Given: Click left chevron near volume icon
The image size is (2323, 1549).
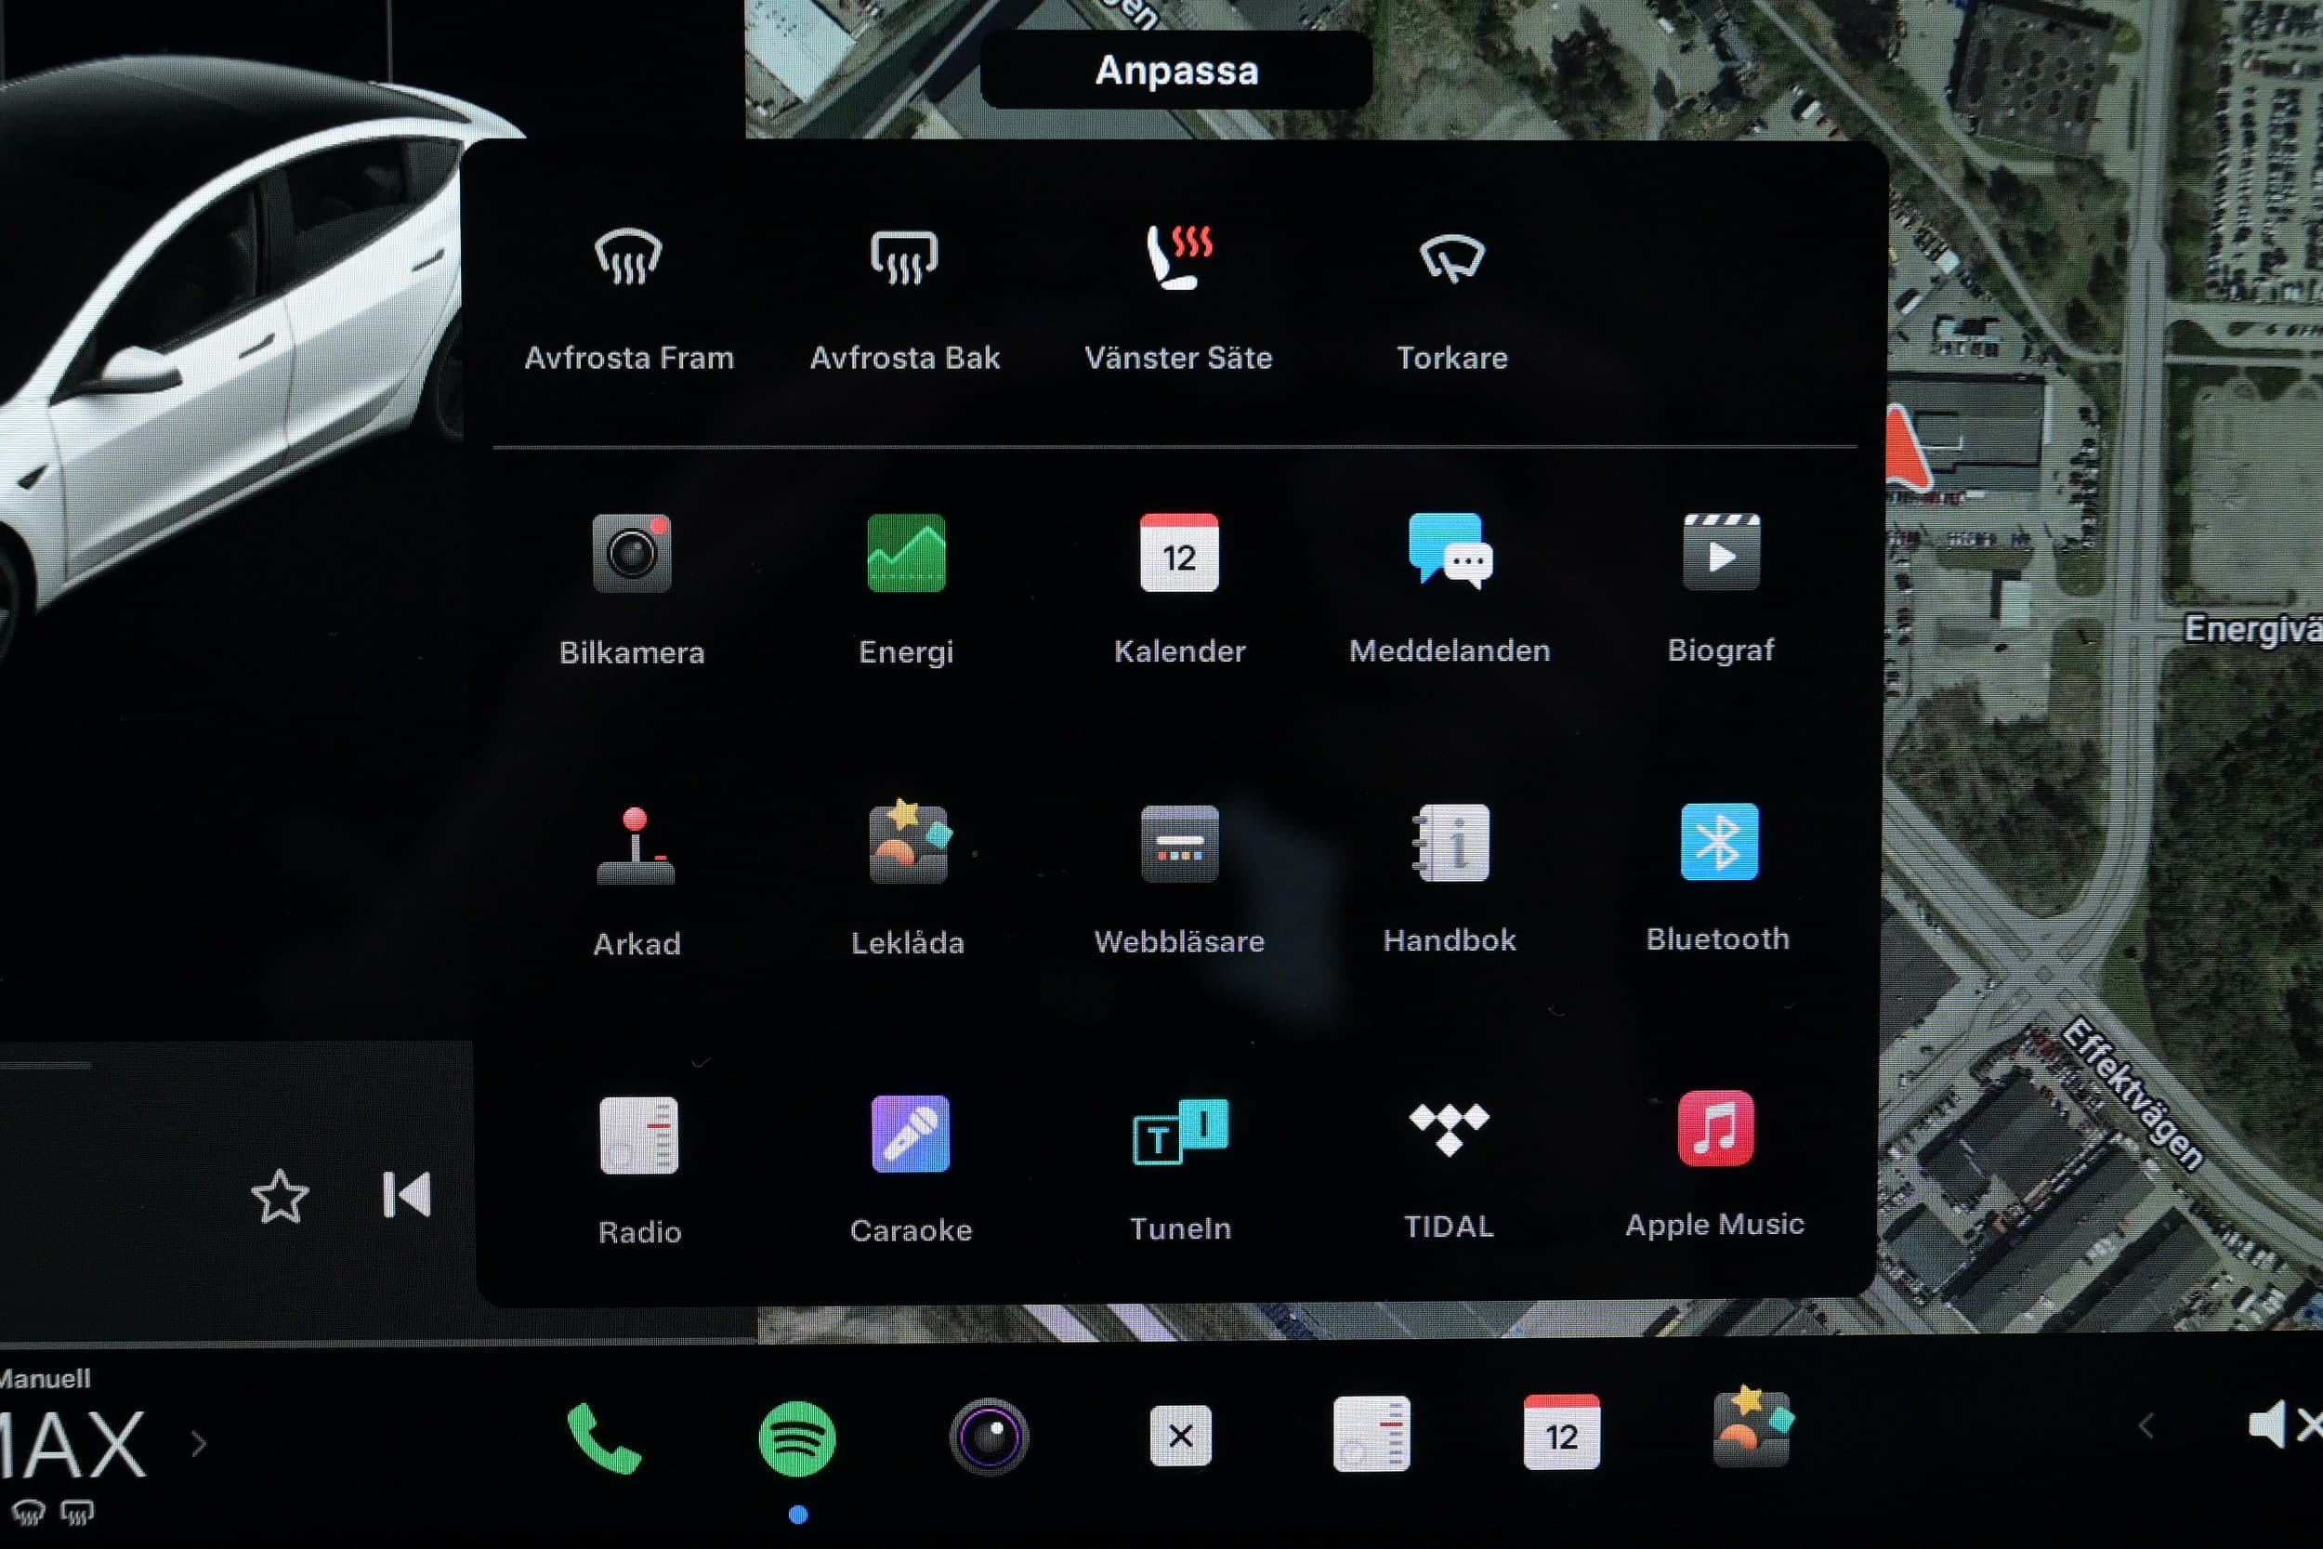Looking at the screenshot, I should (2146, 1425).
